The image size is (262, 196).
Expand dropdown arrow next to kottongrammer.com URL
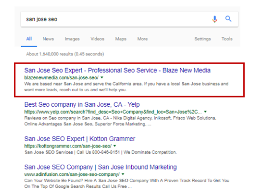point(115,146)
